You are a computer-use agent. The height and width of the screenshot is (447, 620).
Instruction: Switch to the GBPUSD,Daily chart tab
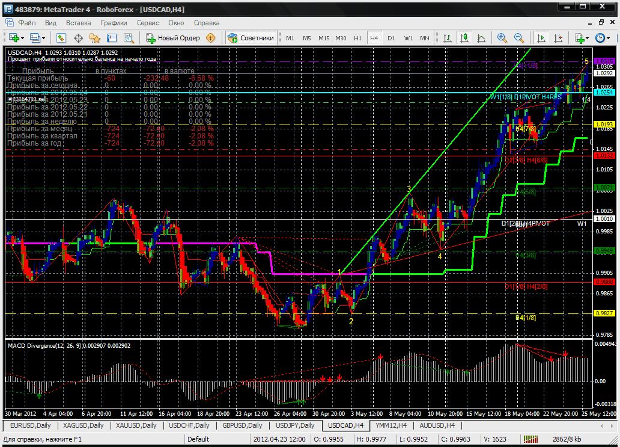point(242,425)
